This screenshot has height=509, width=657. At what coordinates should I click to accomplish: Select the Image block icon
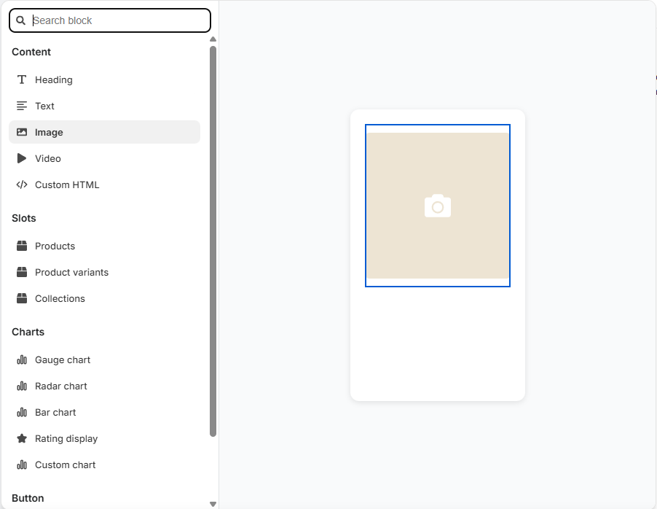click(x=23, y=132)
